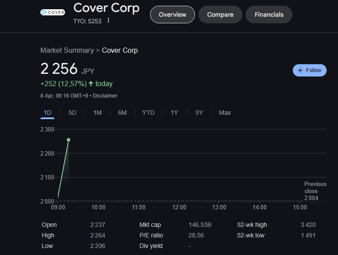Show the Max chart range

point(225,113)
